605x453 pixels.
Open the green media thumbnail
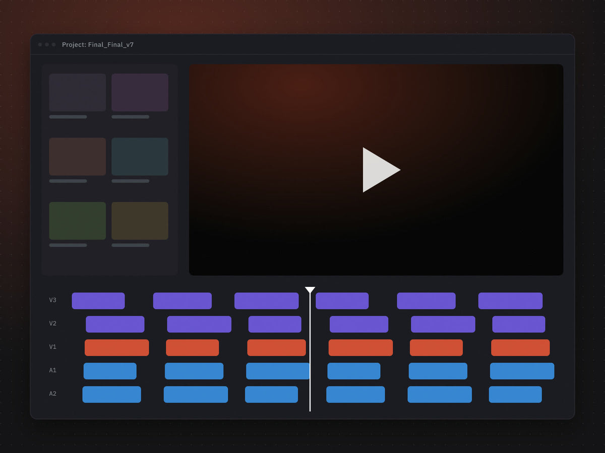tap(78, 221)
